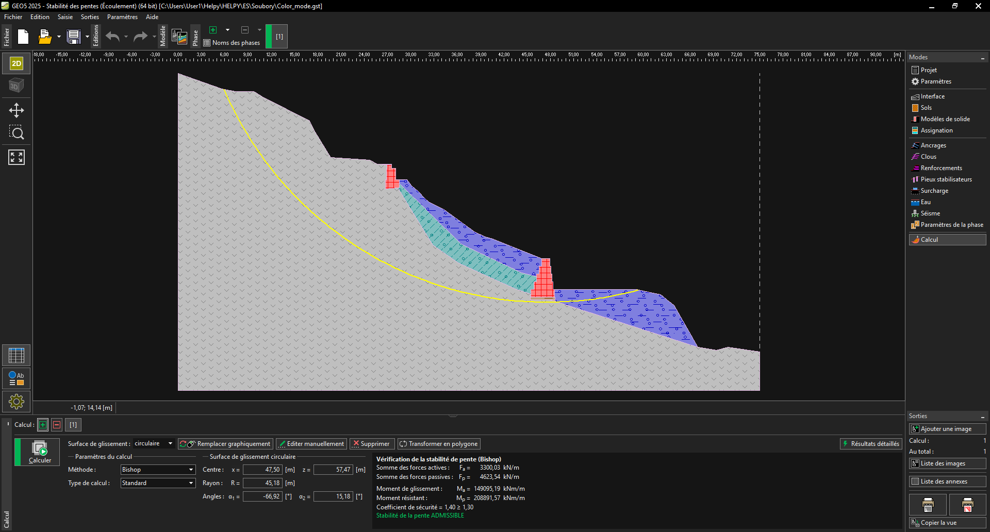This screenshot has height=532, width=990.
Task: Collapse the Modes panel
Action: click(982, 58)
